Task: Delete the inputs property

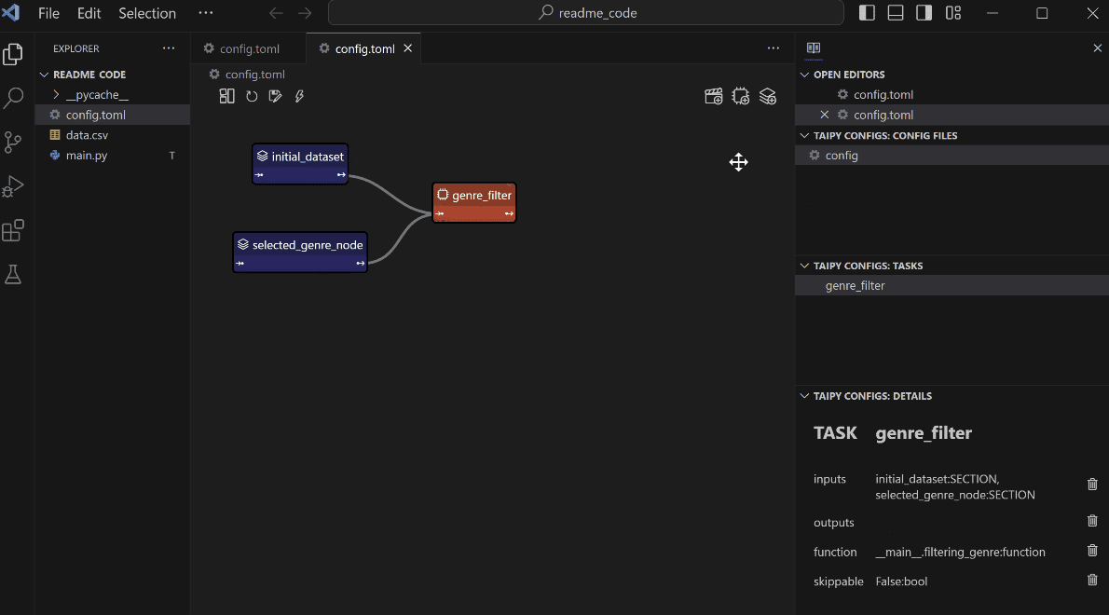Action: 1092,485
